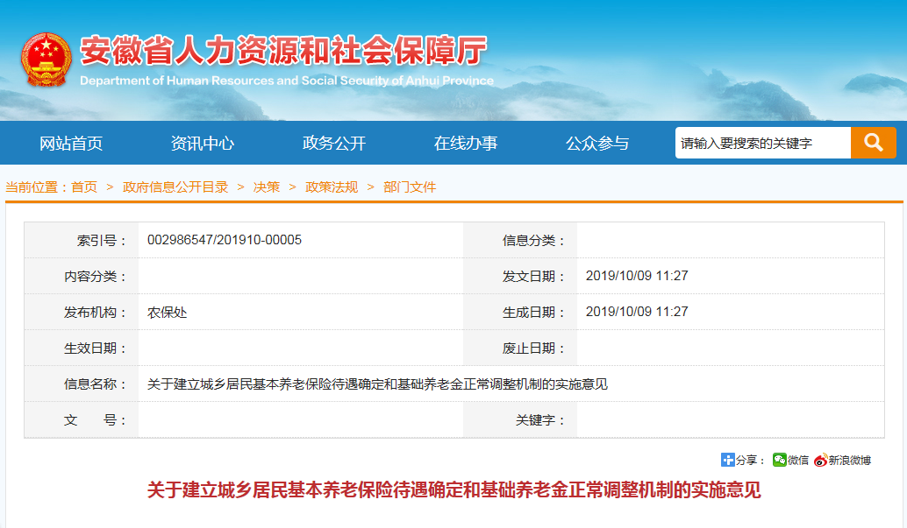Open 部门文件 breadcrumb link
The height and width of the screenshot is (528, 907).
(x=410, y=187)
